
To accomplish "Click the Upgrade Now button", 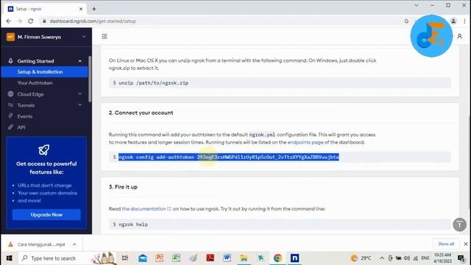I will [46, 214].
